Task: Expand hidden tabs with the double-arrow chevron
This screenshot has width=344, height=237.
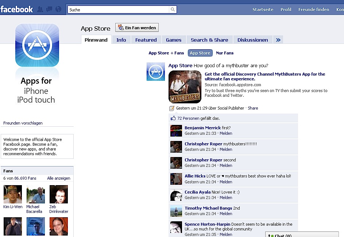Action: (278, 39)
